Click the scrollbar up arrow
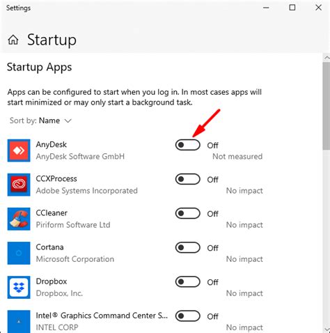Screen dimensions: 330x333 click(327, 57)
